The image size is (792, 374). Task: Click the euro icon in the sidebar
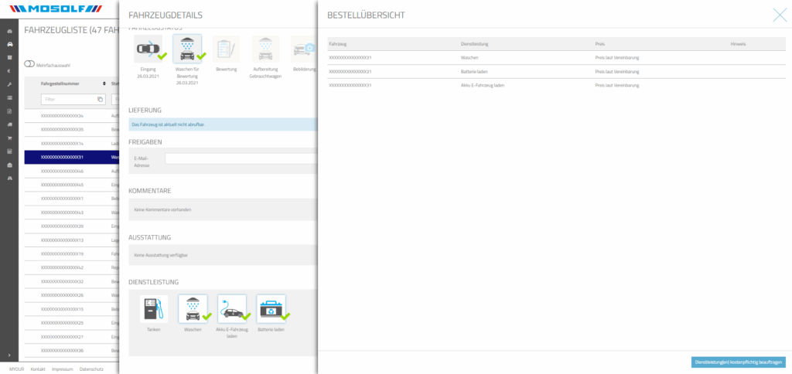[9, 70]
